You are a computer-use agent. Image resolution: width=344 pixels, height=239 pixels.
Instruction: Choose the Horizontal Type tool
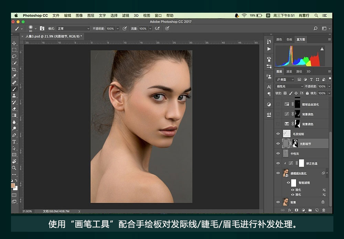14,141
